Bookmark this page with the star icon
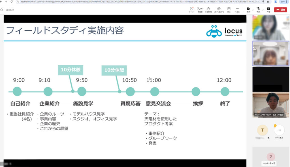 pos(268,1)
